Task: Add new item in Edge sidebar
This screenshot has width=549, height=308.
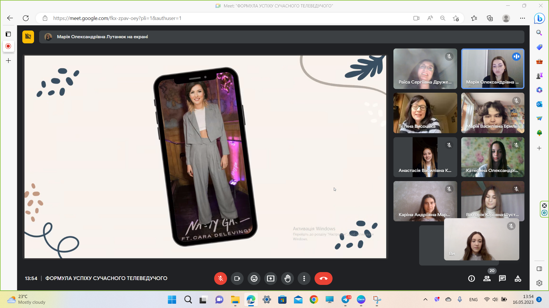Action: 539,148
